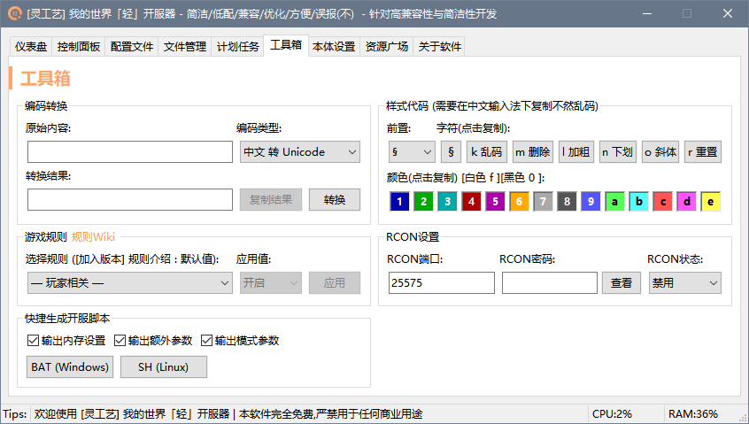Open the 本体设置 tab
The height and width of the screenshot is (424, 749).
tap(334, 46)
